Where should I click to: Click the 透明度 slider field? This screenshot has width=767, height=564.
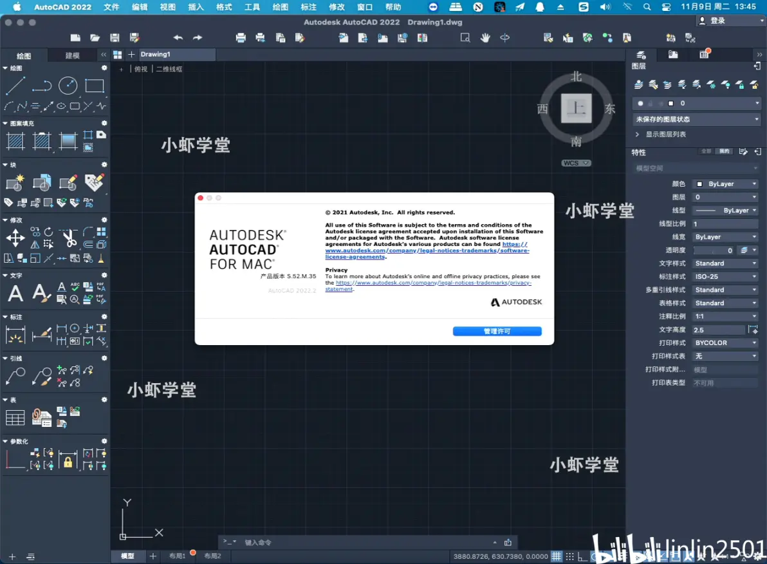pos(714,250)
